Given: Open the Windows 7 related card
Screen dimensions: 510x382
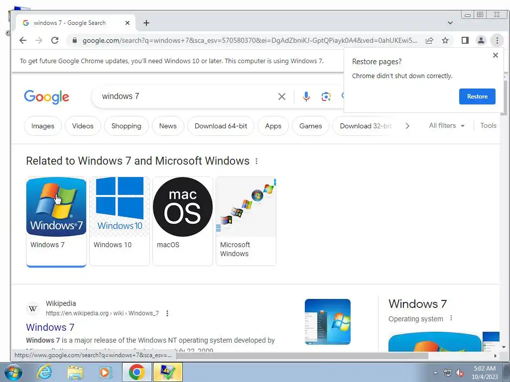Looking at the screenshot, I should [x=56, y=221].
